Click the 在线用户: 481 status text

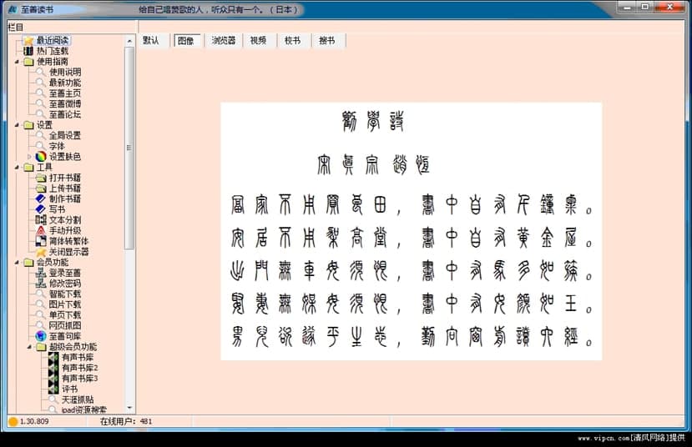pos(126,421)
